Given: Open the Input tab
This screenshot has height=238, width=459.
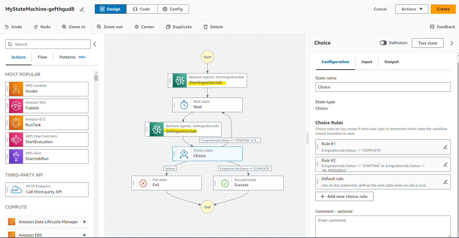Looking at the screenshot, I should pos(367,62).
